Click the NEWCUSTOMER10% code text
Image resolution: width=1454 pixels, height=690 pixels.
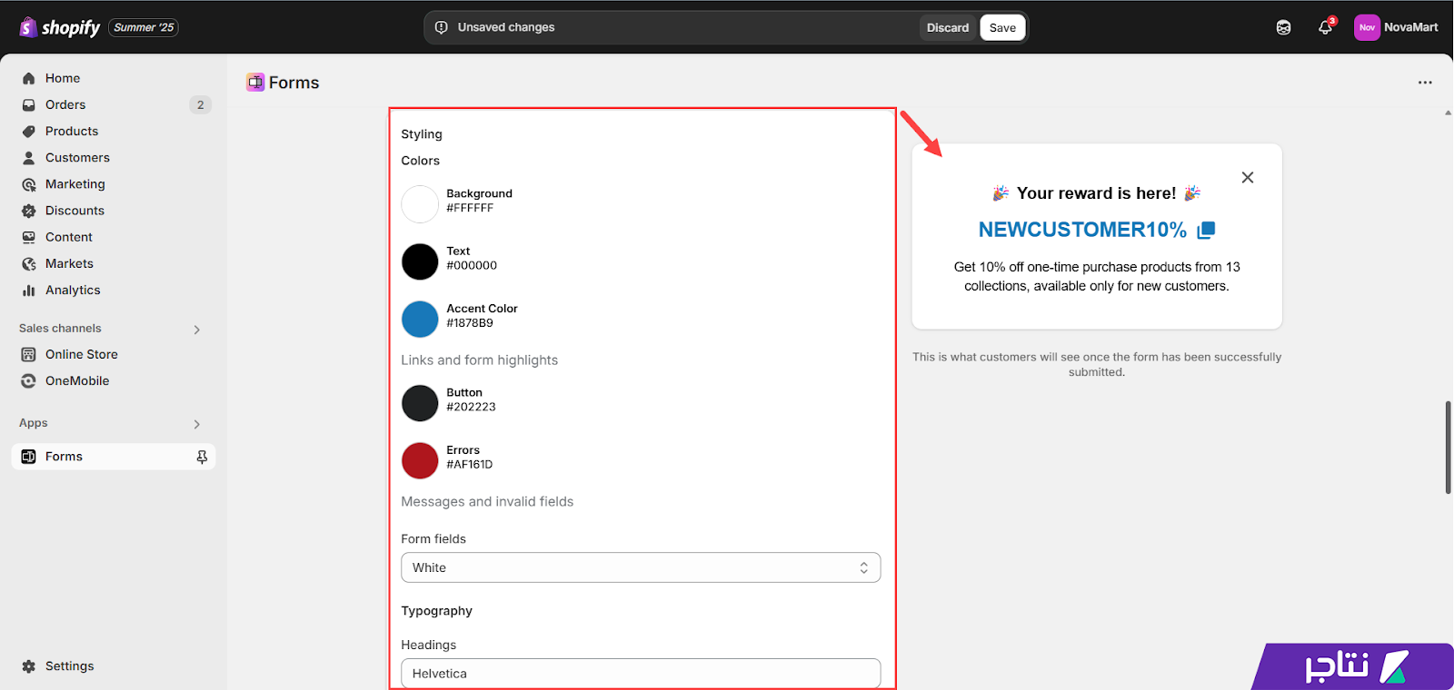[x=1082, y=230]
